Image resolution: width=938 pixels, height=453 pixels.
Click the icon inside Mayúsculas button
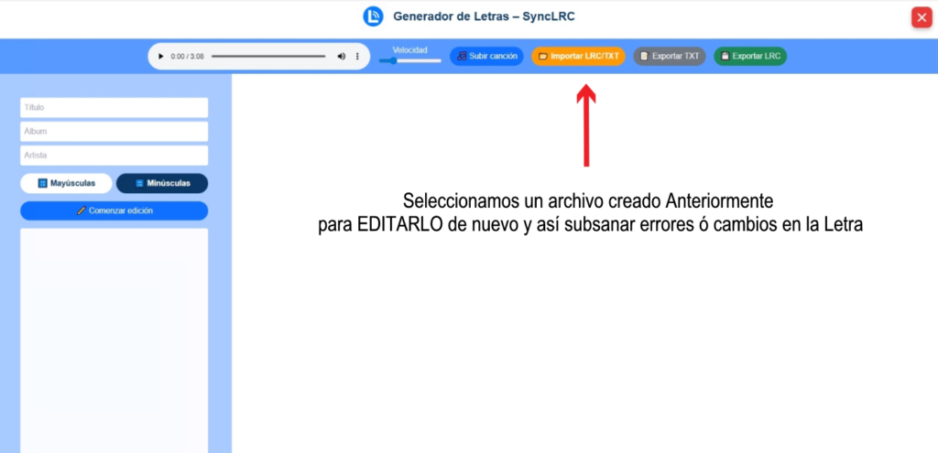42,183
